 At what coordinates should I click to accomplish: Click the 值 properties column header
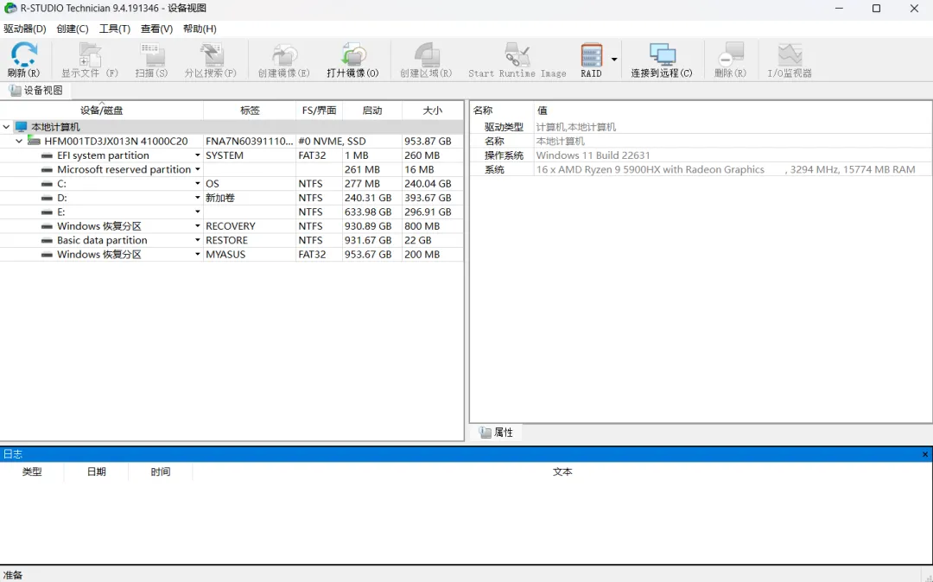[733, 110]
